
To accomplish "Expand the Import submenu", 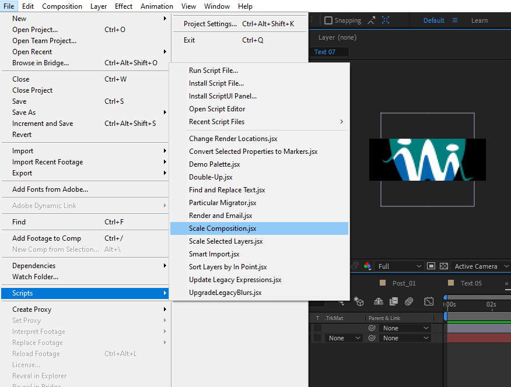I will (x=85, y=151).
